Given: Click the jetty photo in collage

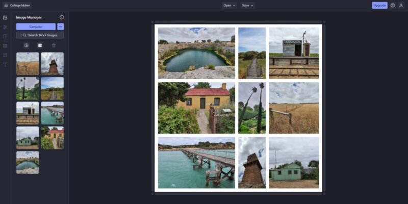Looking at the screenshot, I should (196, 163).
